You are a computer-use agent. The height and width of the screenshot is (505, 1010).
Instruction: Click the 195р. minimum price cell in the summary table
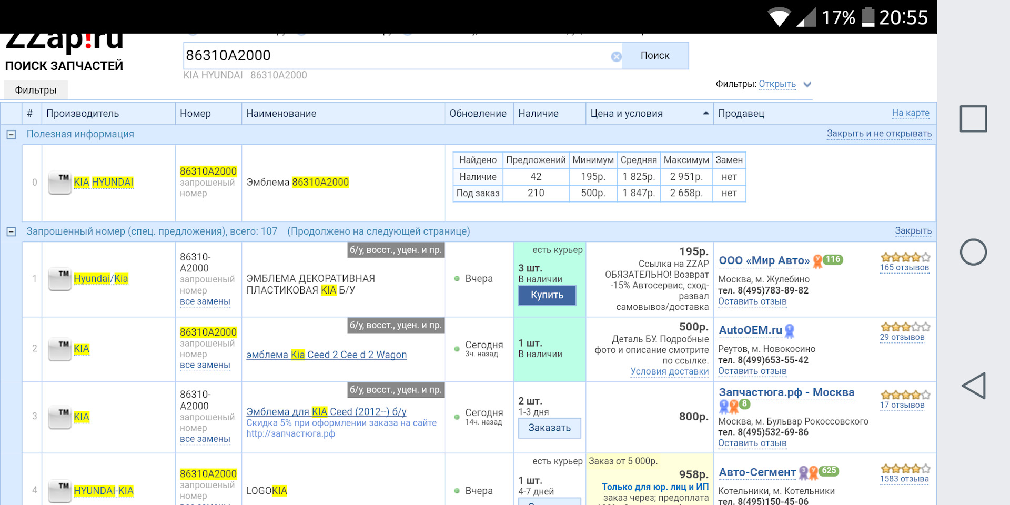[593, 177]
